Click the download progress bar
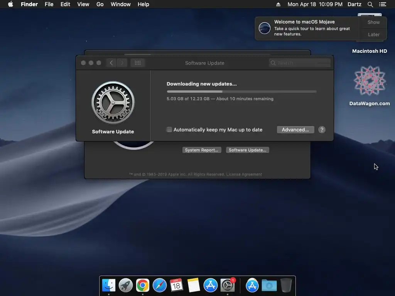This screenshot has height=296, width=395. point(241,92)
